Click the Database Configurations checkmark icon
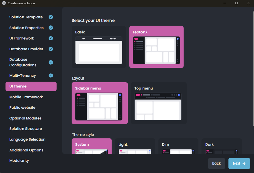 (51, 62)
